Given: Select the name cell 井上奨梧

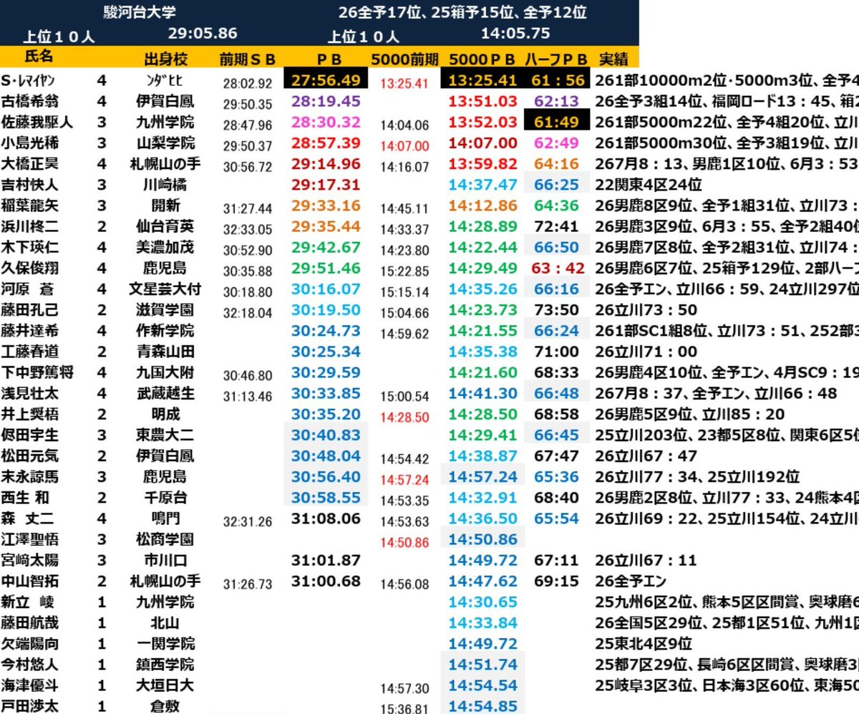Looking at the screenshot, I should click(30, 413).
